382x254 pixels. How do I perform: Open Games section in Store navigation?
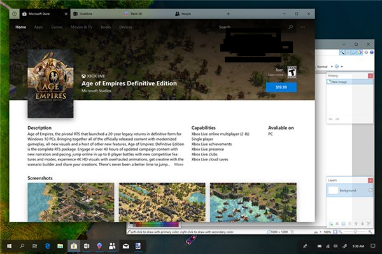[57, 27]
